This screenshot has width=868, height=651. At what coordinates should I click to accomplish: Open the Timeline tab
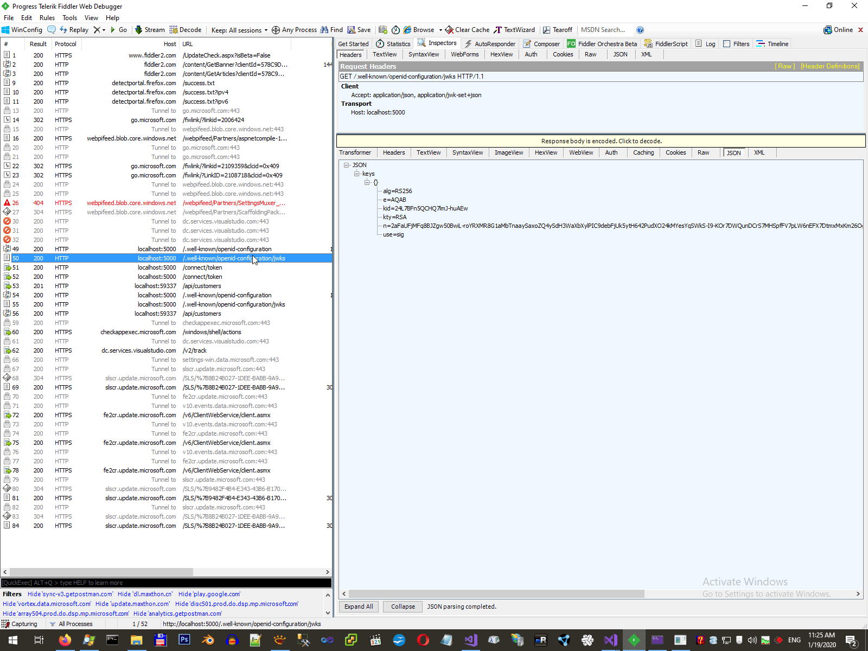click(773, 44)
